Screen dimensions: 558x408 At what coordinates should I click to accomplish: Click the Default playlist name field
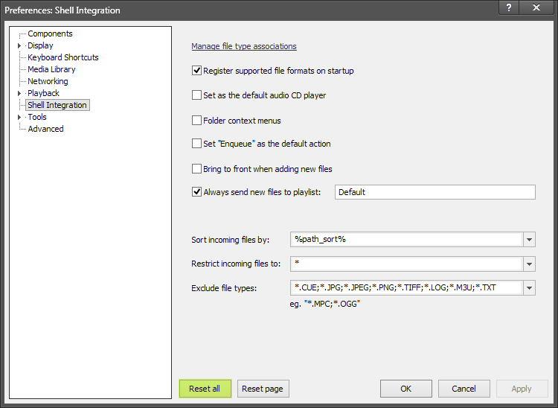point(434,192)
